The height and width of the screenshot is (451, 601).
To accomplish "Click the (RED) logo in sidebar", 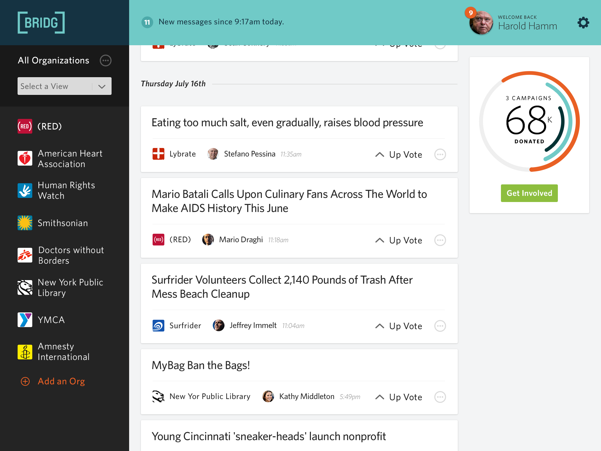I will click(25, 126).
